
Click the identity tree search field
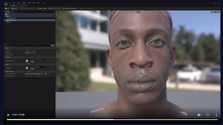[33, 12]
